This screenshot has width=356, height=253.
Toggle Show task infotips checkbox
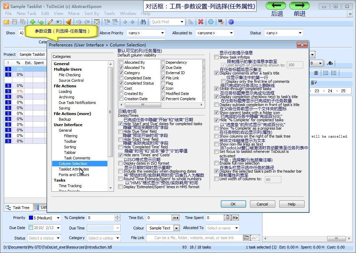[217, 57]
